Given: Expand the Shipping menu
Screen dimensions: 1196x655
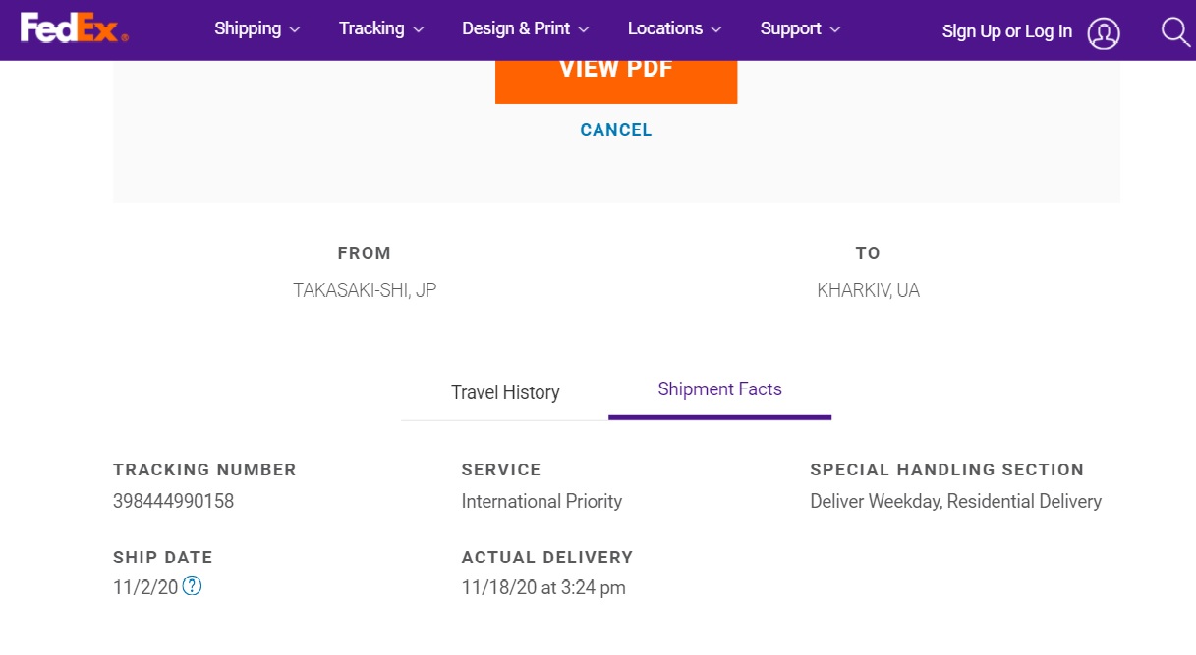Looking at the screenshot, I should [257, 29].
